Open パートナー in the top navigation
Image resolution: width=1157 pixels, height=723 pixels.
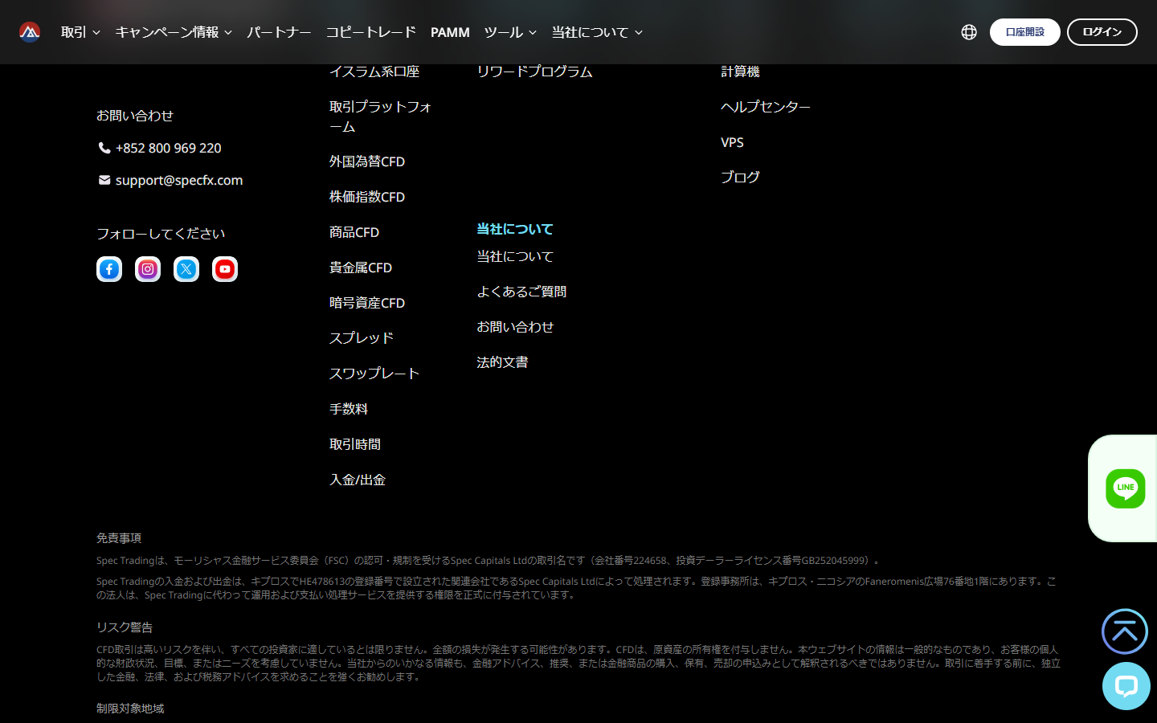tap(279, 32)
